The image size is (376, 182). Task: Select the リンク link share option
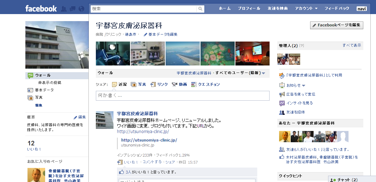[x=159, y=84]
